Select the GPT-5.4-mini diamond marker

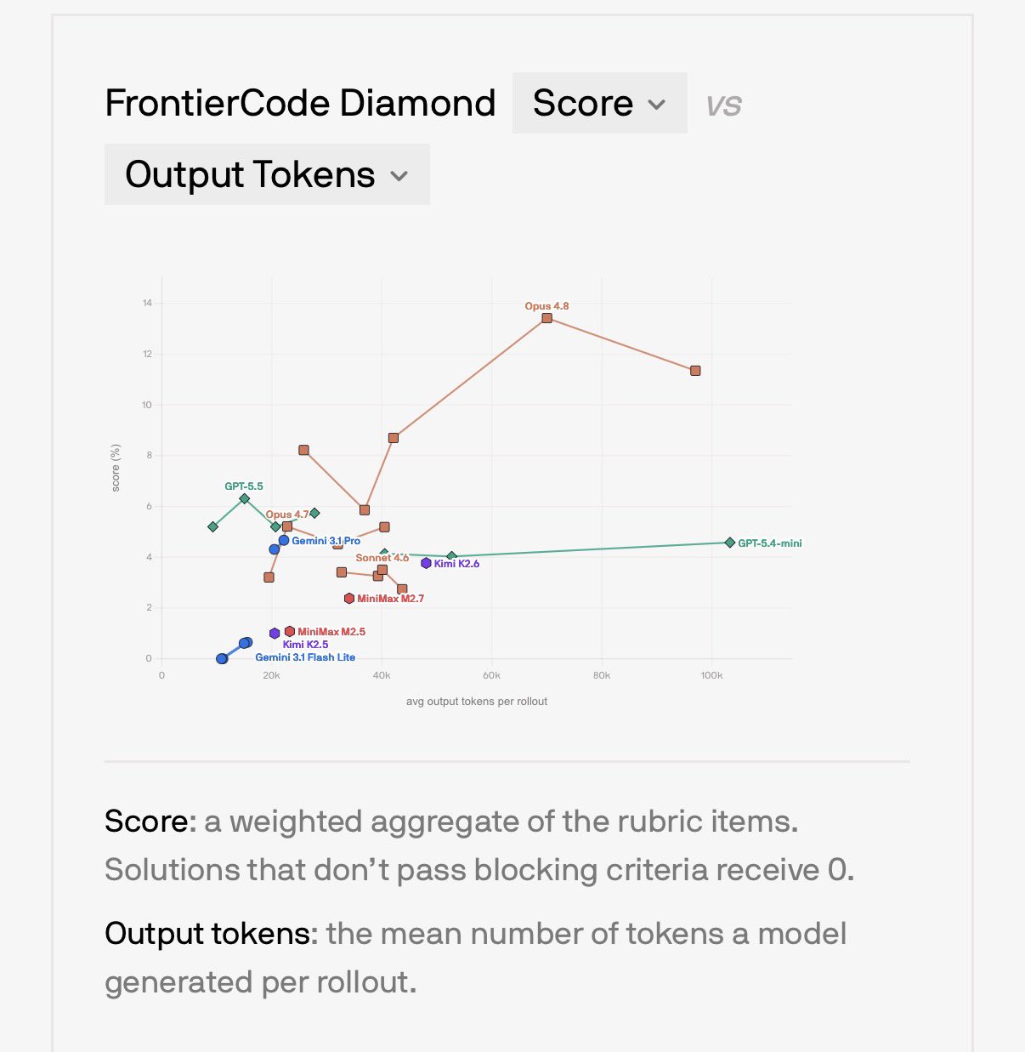pyautogui.click(x=730, y=543)
